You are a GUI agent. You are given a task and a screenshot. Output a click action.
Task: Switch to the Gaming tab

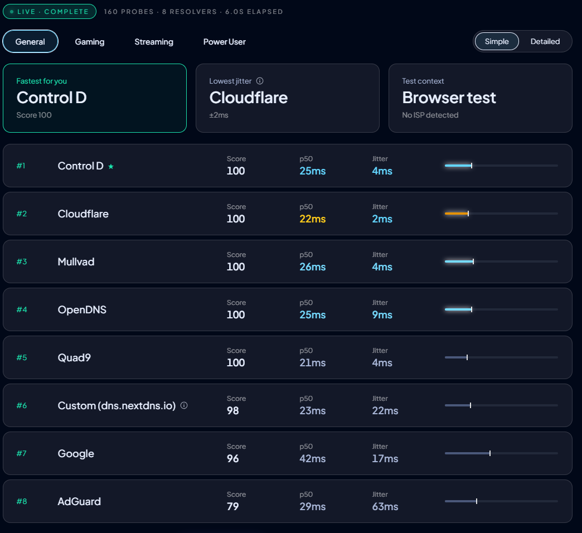(89, 42)
